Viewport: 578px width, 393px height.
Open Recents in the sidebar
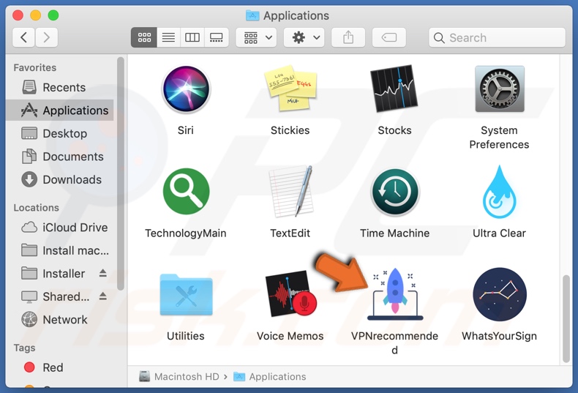pyautogui.click(x=60, y=87)
